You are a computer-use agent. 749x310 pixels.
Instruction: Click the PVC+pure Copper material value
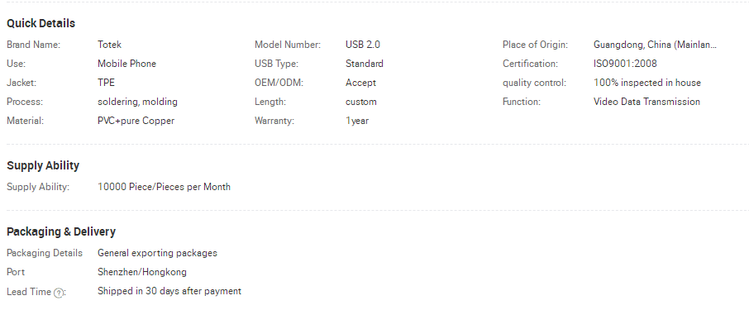point(136,121)
